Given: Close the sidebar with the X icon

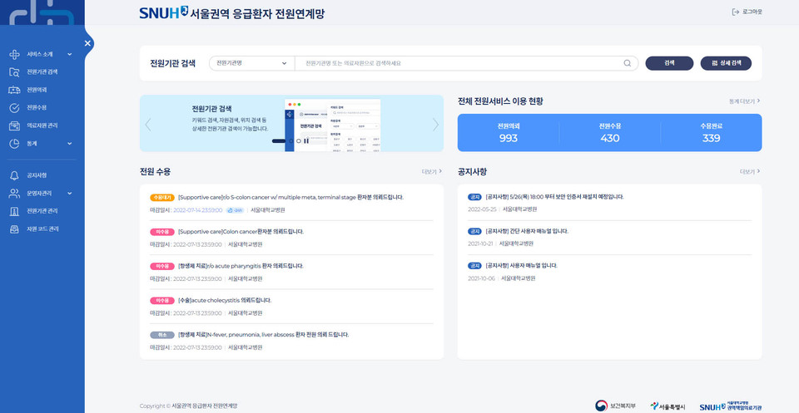Looking at the screenshot, I should click(x=87, y=43).
